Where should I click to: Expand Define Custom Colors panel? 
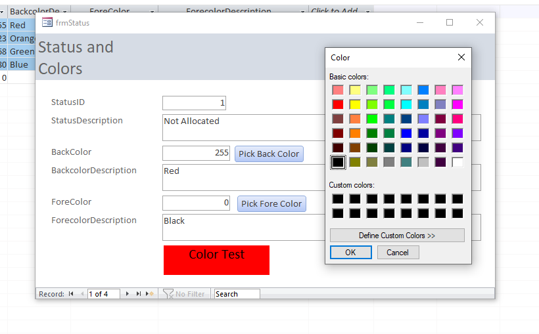tap(397, 236)
